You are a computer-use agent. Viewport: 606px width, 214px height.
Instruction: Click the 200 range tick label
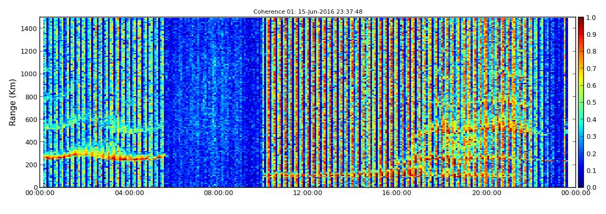[31, 165]
